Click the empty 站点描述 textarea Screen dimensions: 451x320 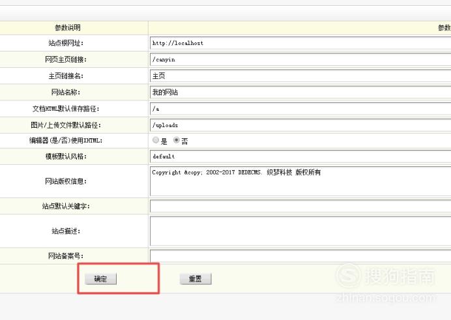point(300,231)
